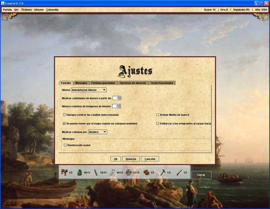Click the Cancelar button

[150, 159]
